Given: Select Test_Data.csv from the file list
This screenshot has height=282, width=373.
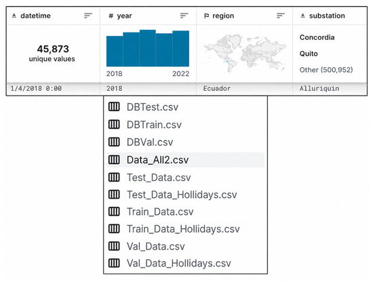Looking at the screenshot, I should pyautogui.click(x=159, y=178).
